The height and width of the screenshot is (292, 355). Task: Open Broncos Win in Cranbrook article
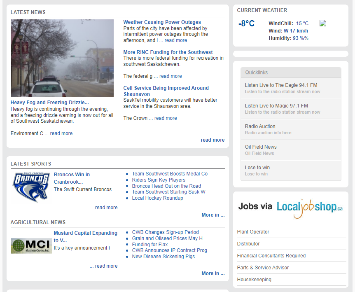click(71, 178)
